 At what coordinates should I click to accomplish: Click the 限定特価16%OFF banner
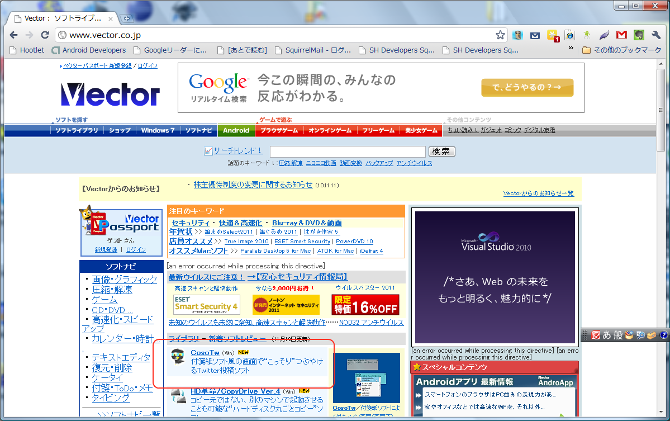365,305
